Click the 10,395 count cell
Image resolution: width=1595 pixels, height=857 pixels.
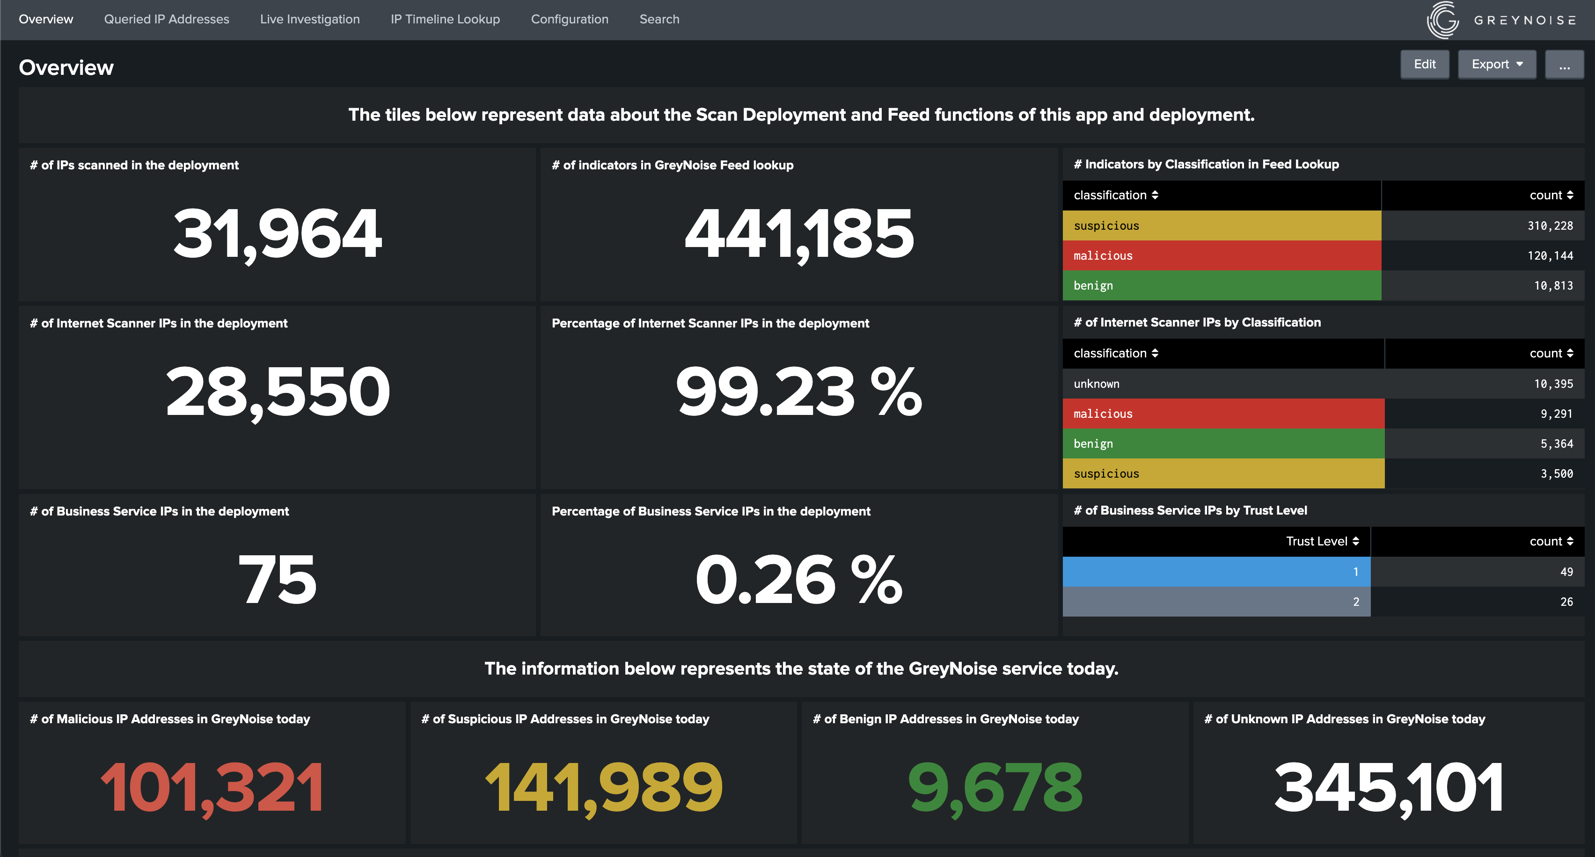tap(1484, 384)
